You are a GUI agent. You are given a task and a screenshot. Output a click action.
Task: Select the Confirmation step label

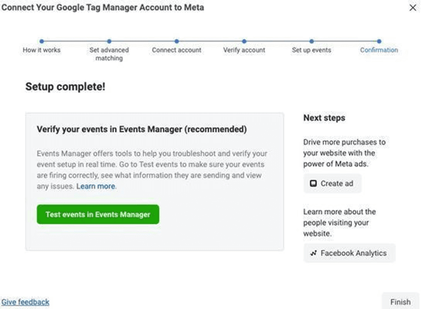click(379, 50)
